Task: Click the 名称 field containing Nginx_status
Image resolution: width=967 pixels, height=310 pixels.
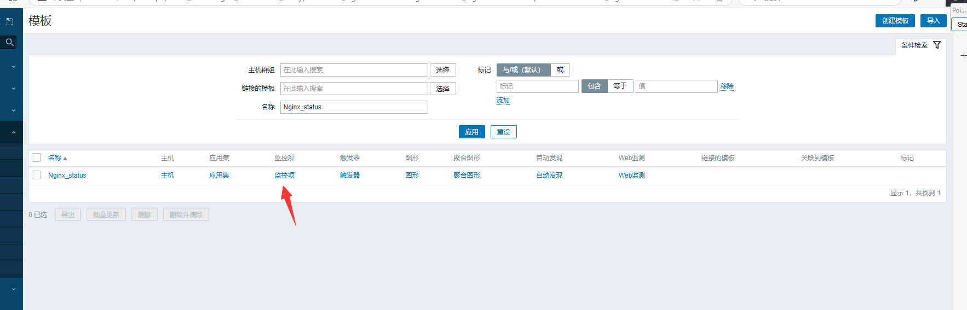Action: (354, 107)
